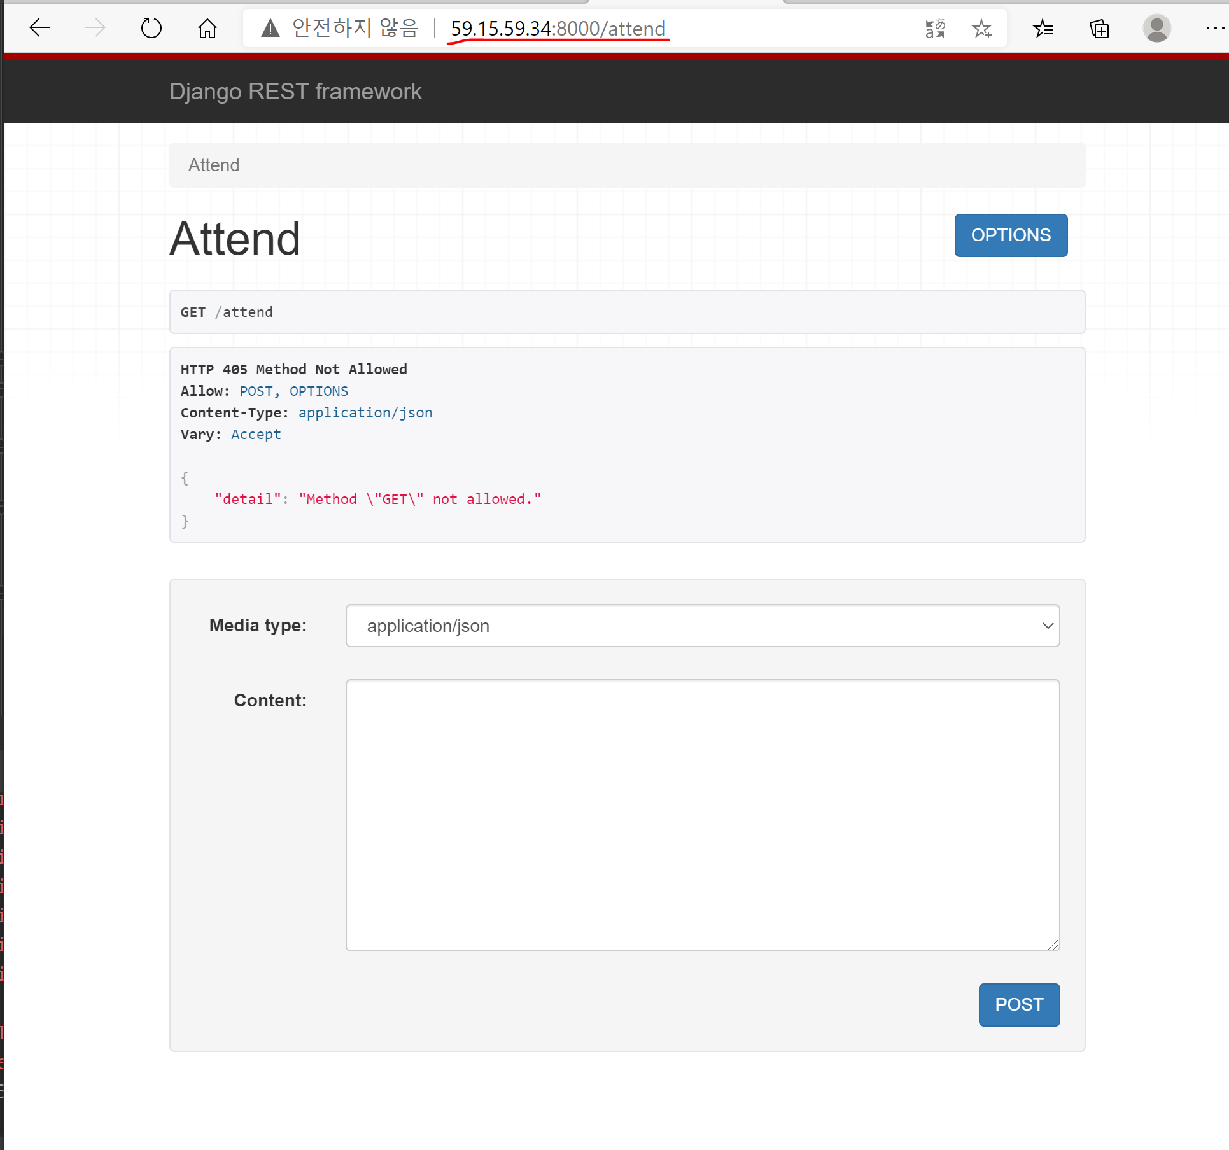Click the Django REST framework brand link
This screenshot has height=1150, width=1229.
[295, 92]
